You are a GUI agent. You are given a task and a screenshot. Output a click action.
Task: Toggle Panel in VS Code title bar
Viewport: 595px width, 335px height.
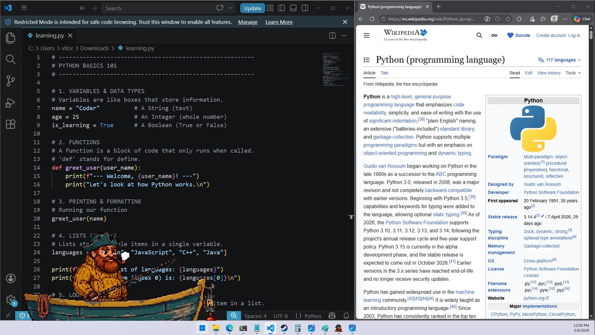pos(293,8)
